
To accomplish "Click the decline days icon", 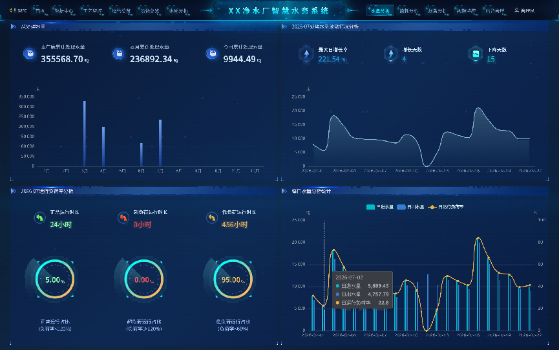I will pos(476,54).
